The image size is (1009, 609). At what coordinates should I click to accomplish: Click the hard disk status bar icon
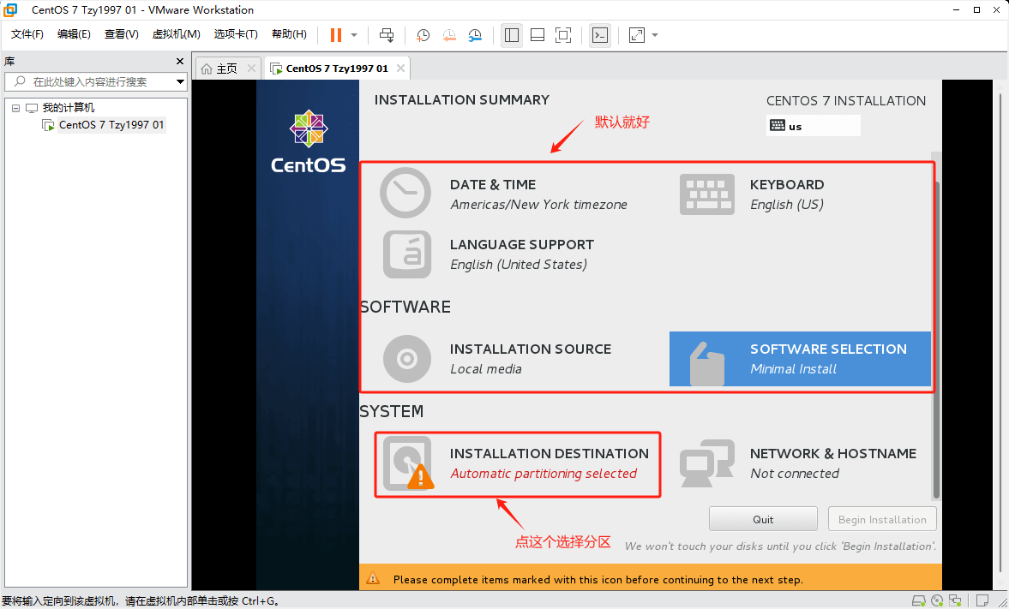(920, 600)
